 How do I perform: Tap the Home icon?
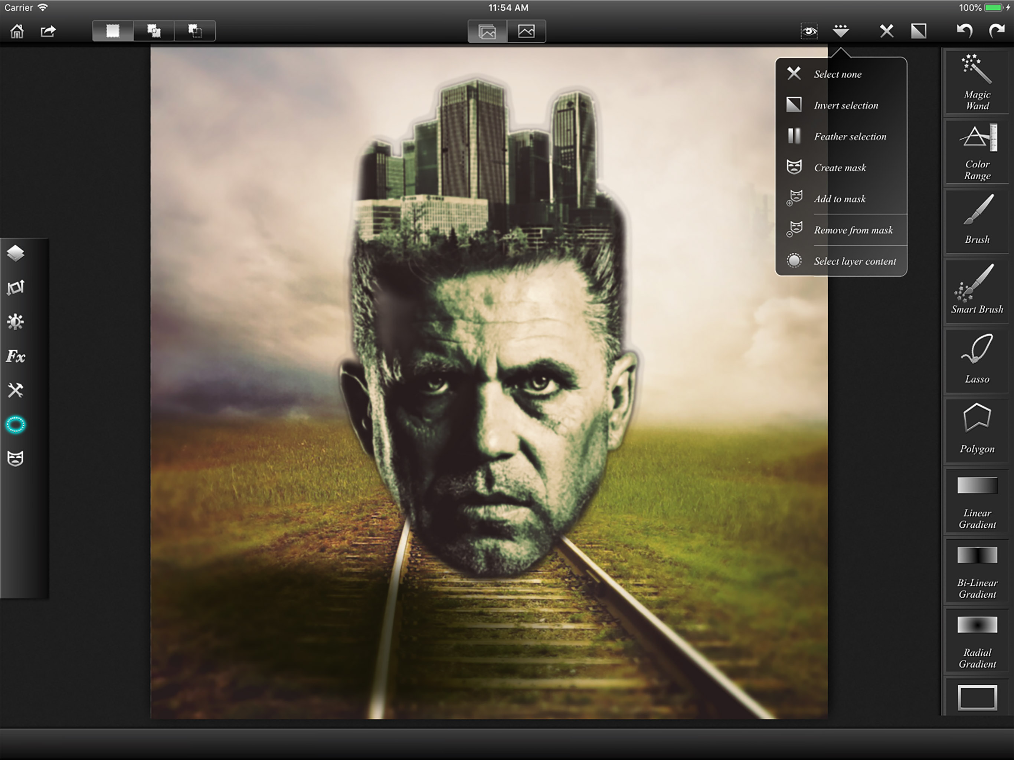[x=17, y=31]
